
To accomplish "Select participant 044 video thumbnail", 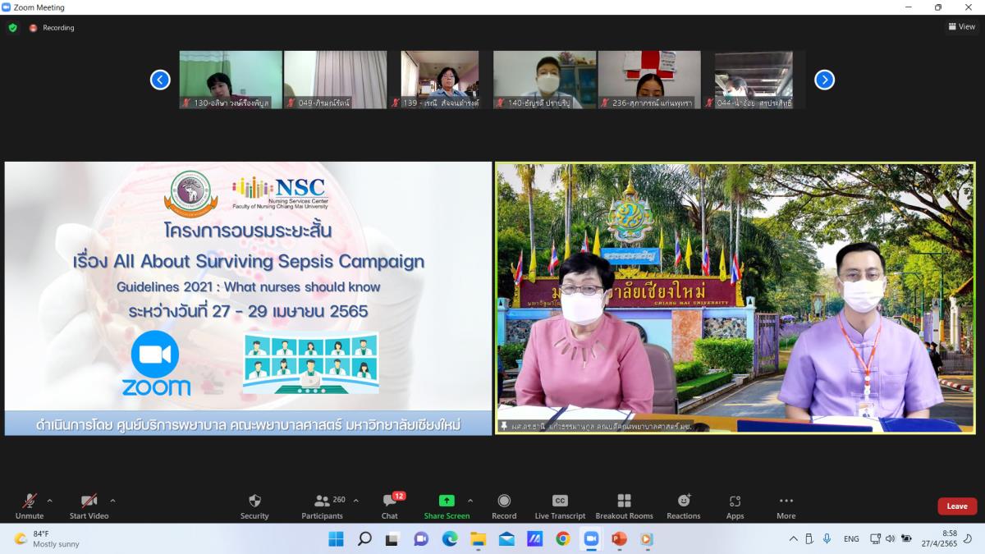I will coord(754,80).
